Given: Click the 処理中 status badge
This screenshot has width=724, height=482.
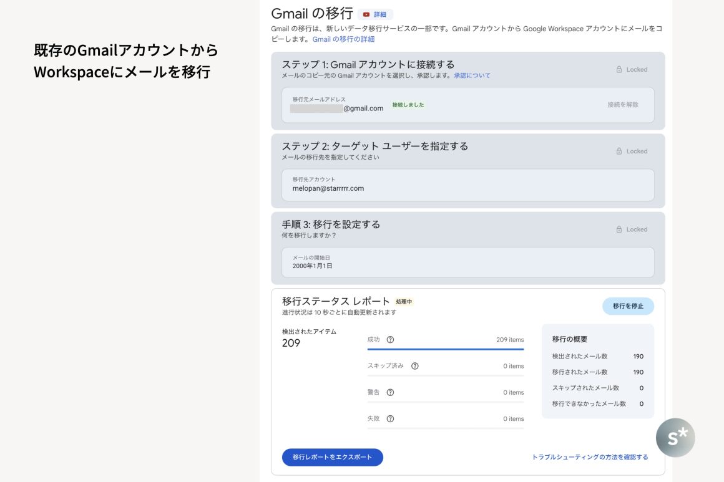Looking at the screenshot, I should pos(404,302).
